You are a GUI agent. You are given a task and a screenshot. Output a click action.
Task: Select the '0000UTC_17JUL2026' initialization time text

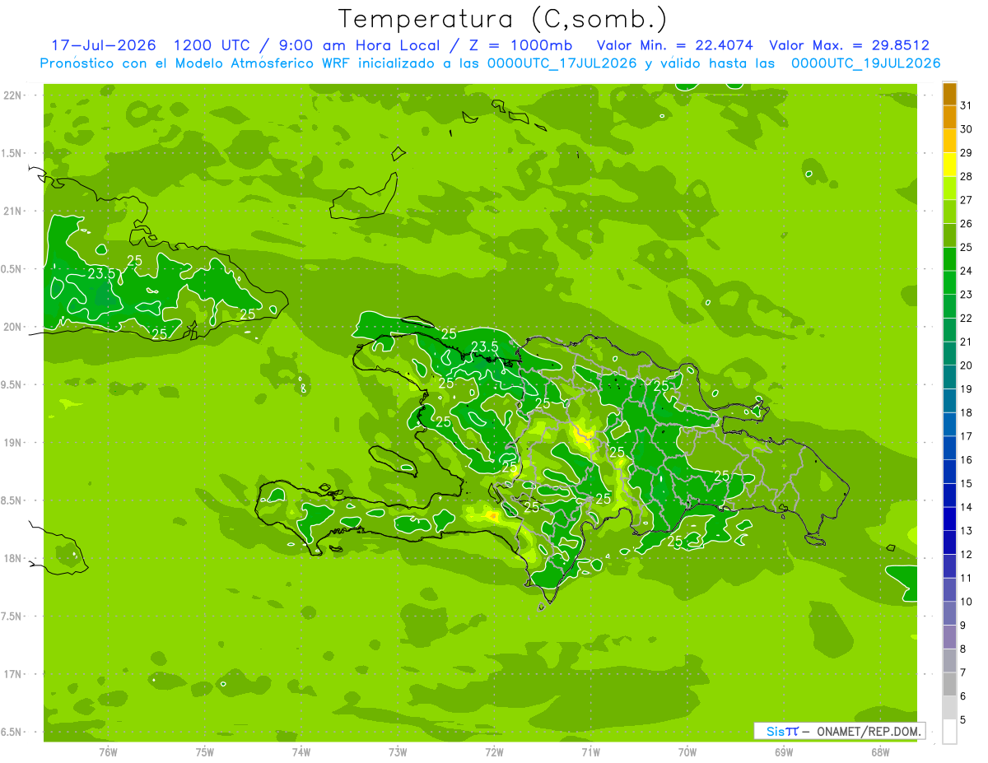tap(562, 63)
